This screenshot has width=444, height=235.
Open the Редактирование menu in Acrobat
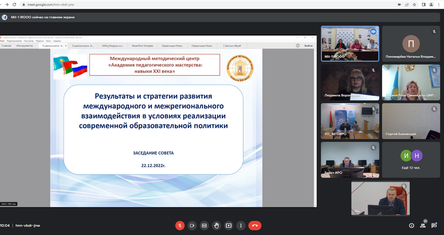pyautogui.click(x=14, y=41)
